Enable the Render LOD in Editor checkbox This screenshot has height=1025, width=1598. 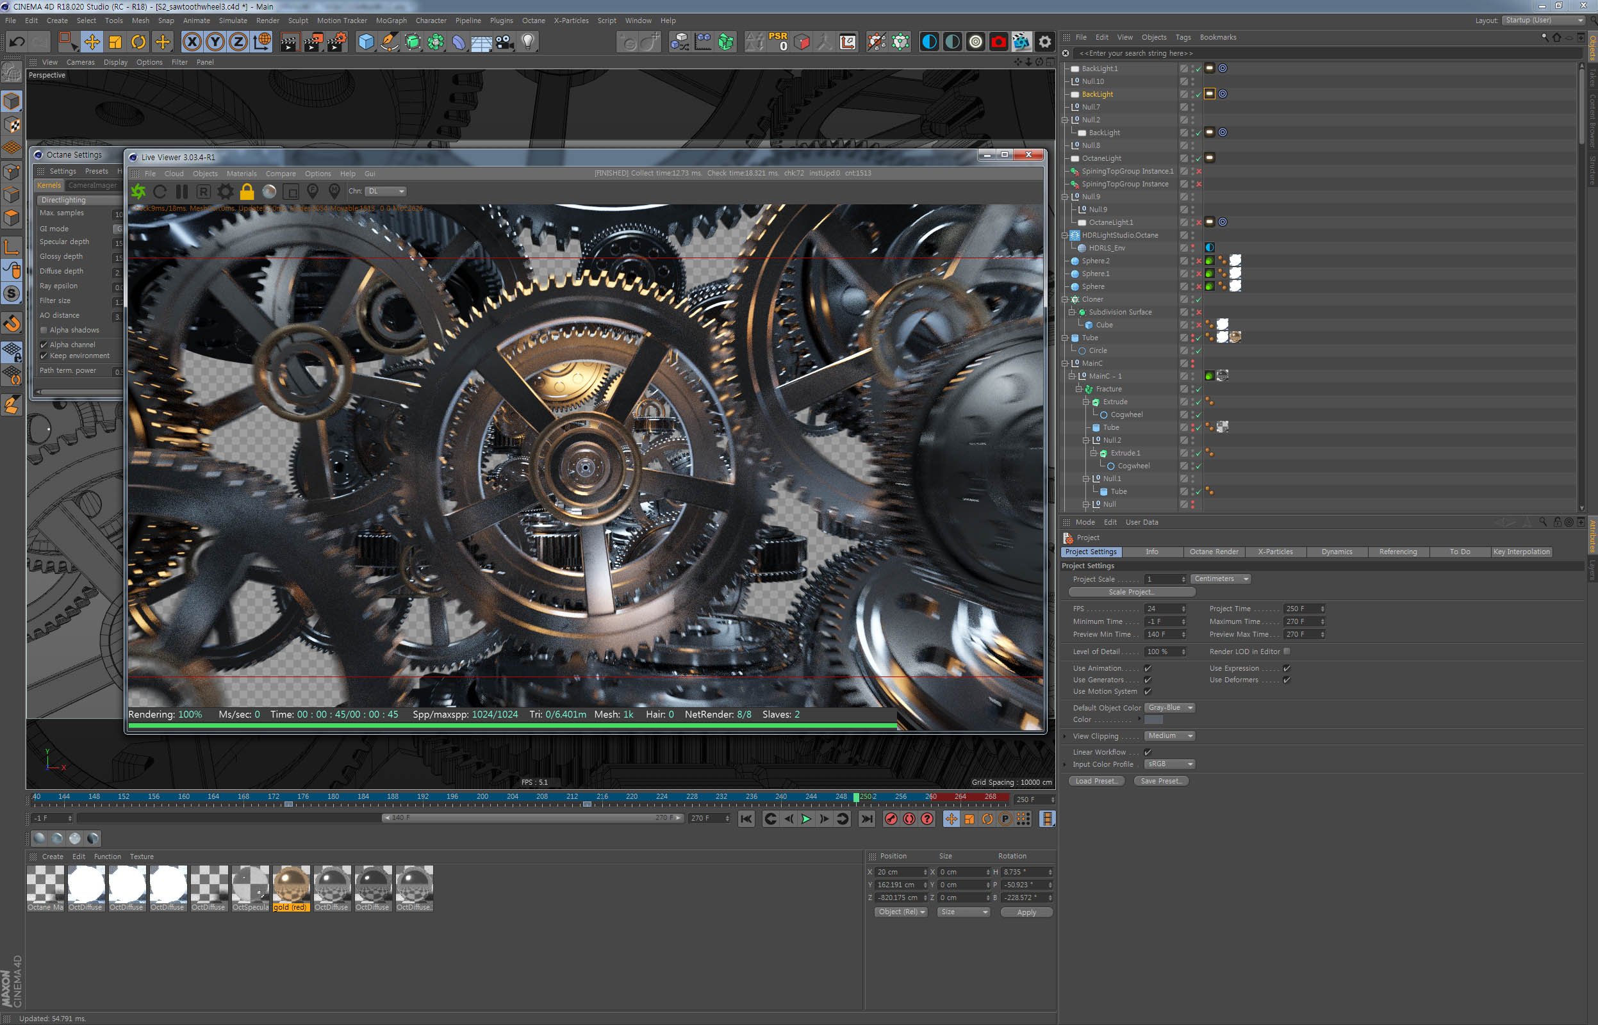click(x=1287, y=652)
